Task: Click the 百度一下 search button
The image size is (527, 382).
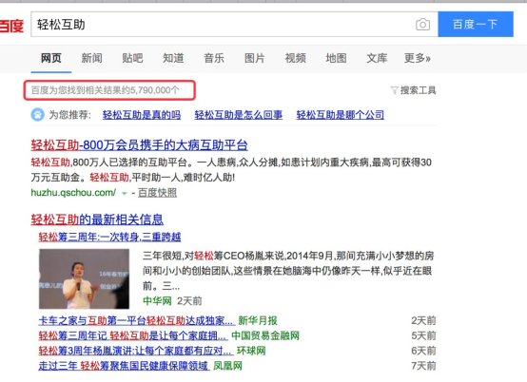Action: pyautogui.click(x=476, y=24)
